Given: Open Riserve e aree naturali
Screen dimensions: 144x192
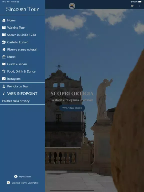Looking at the screenshot, I should [x=22, y=49].
